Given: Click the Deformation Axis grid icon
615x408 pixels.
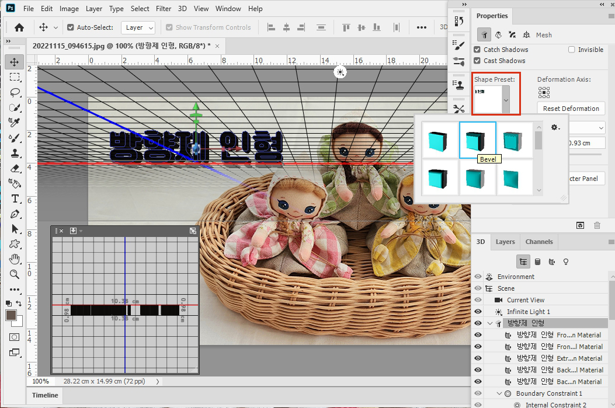Looking at the screenshot, I should pyautogui.click(x=544, y=92).
